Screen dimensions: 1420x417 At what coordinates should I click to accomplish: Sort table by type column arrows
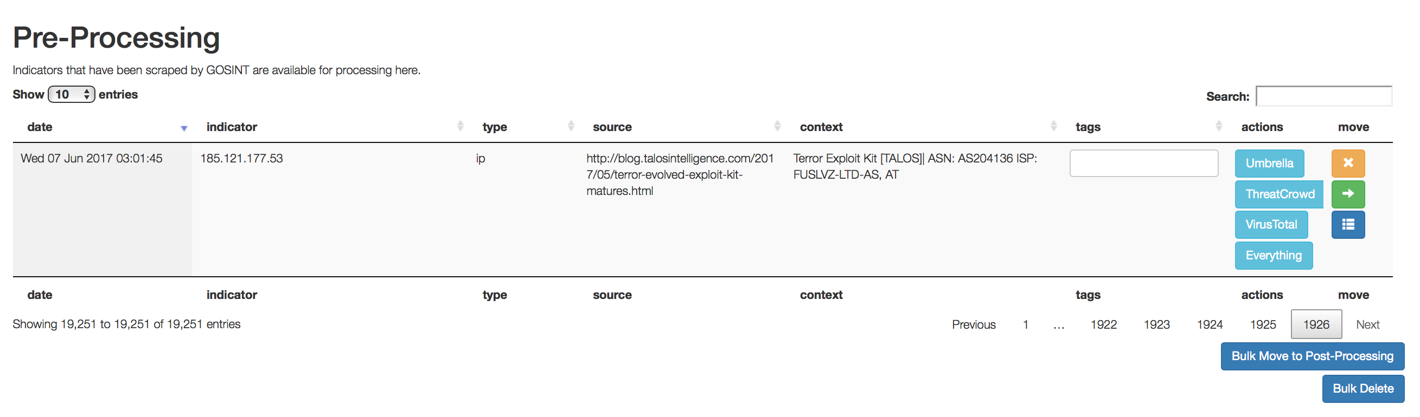click(571, 127)
